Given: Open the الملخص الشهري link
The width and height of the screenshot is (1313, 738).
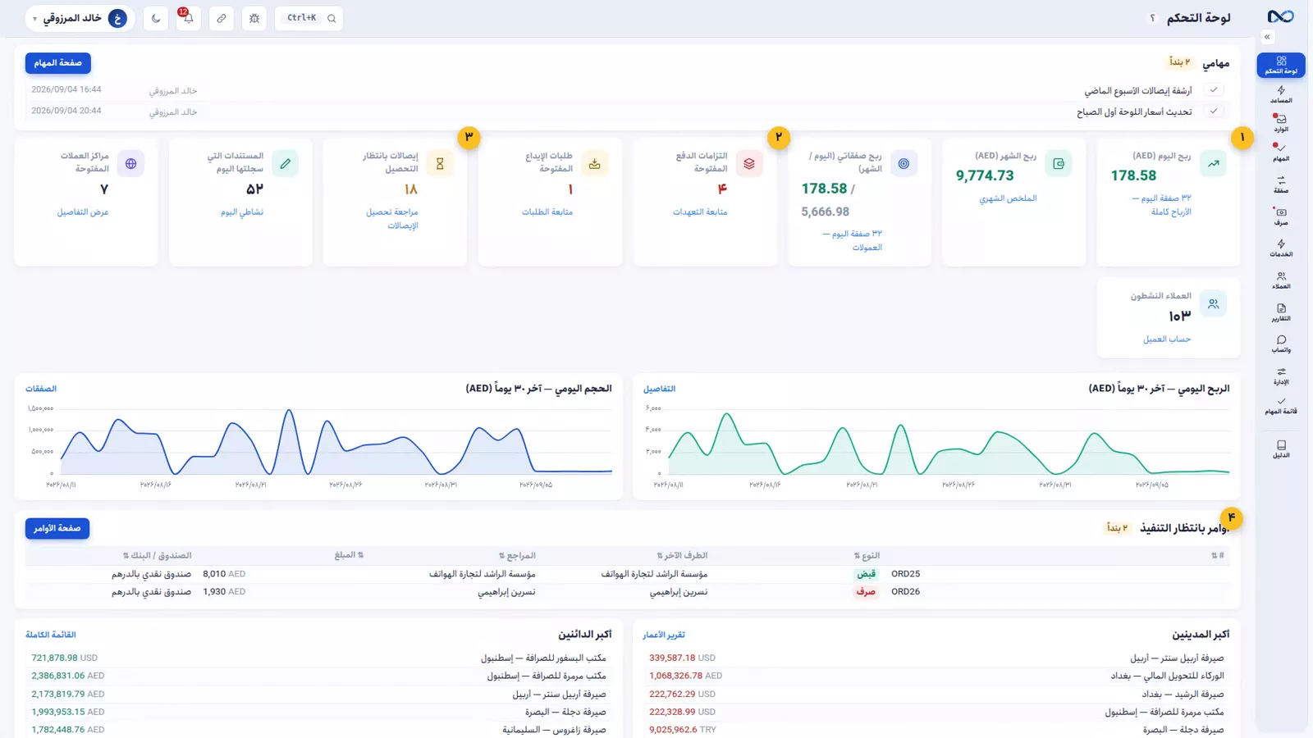Looking at the screenshot, I should point(1008,198).
